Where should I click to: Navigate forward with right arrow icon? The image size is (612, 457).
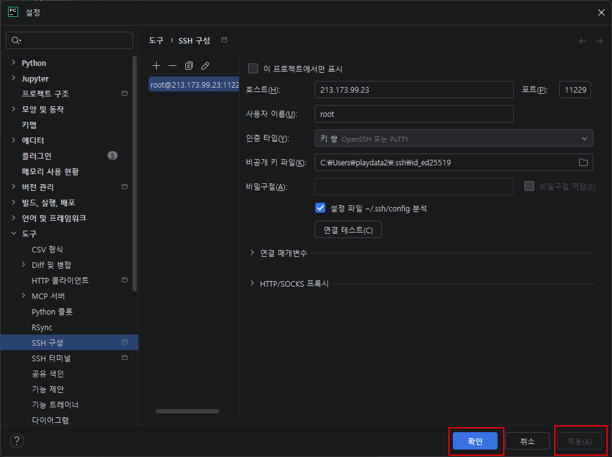pos(599,41)
